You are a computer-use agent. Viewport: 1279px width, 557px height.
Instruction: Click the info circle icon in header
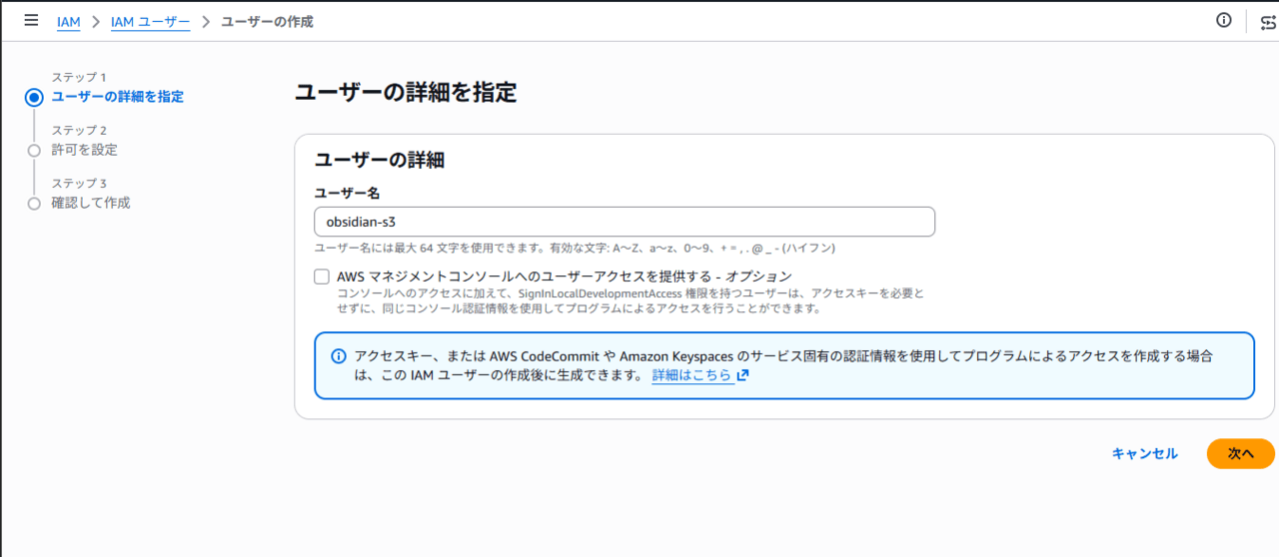pos(1223,20)
